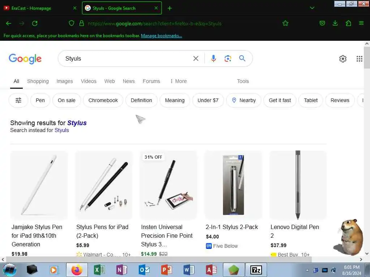Click the Manage bookmarks link
This screenshot has width=370, height=277.
[162, 36]
